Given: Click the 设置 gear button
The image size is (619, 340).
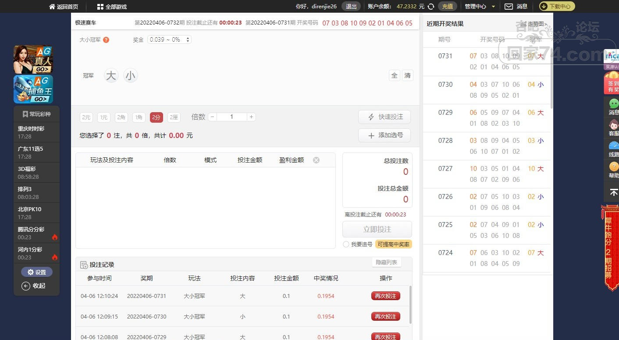Looking at the screenshot, I should coord(37,272).
